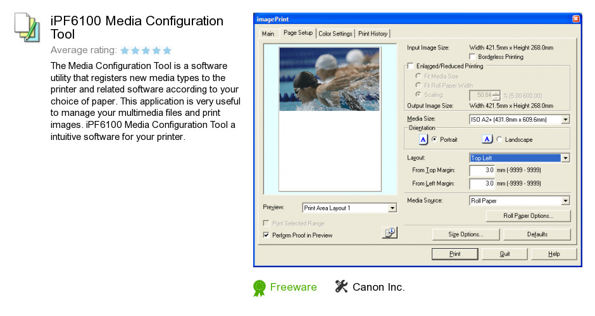Image resolution: width=595 pixels, height=316 pixels.
Task: Click the Portrait orientation page icon
Action: [423, 140]
